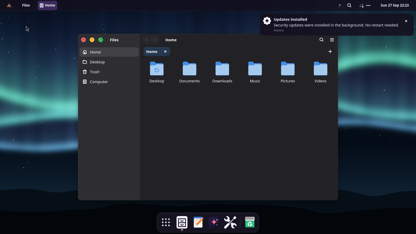Minimize the Files window with yellow button
The height and width of the screenshot is (234, 416).
click(x=92, y=40)
